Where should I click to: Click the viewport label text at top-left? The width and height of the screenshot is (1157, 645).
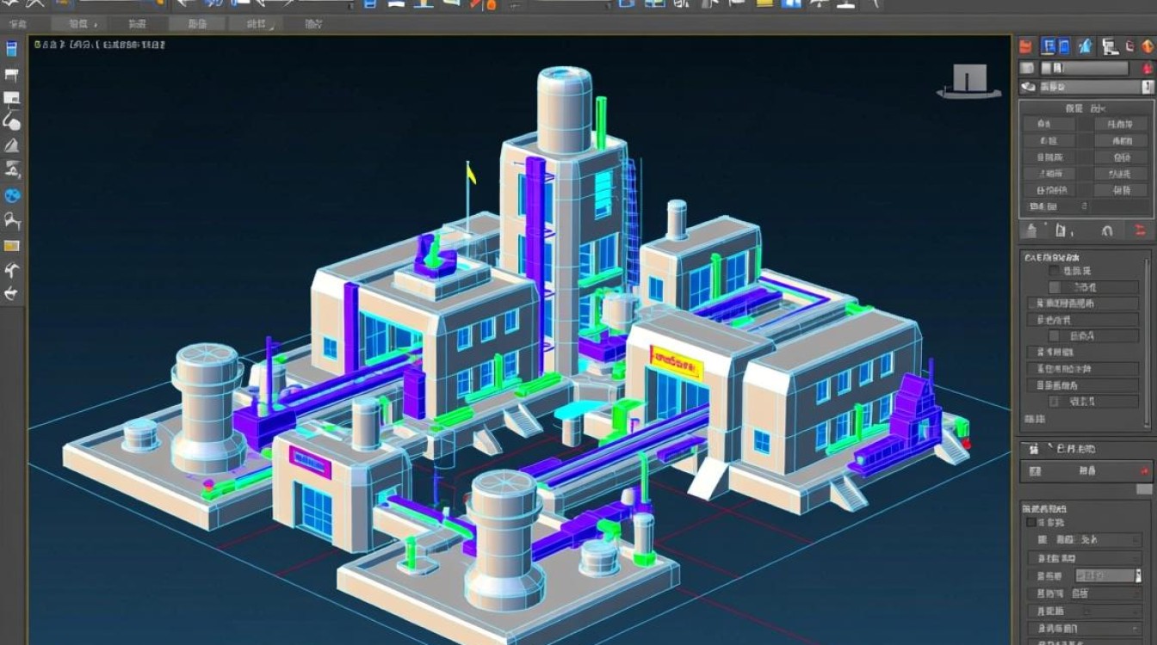(99, 43)
